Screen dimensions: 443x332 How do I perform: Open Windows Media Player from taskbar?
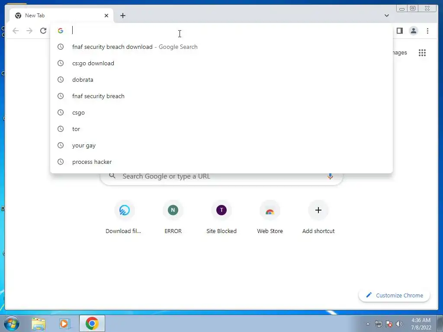65,323
